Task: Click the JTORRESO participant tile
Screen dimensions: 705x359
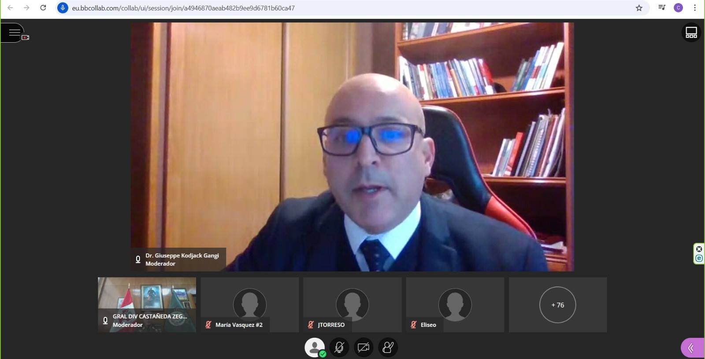Action: click(x=352, y=304)
